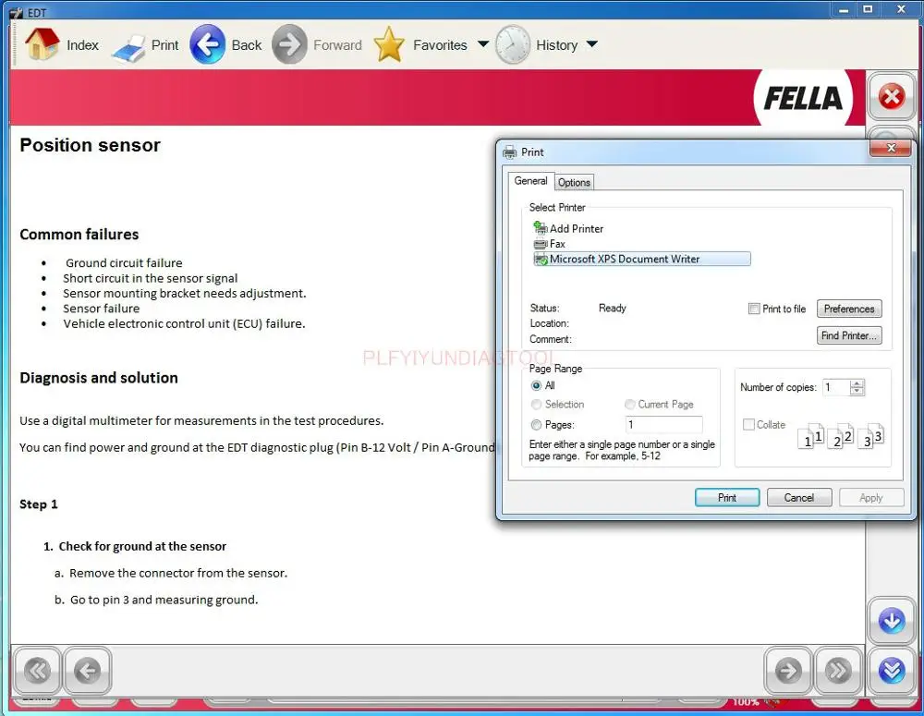The height and width of the screenshot is (716, 924).
Task: Select the Current Page radio option
Action: (x=630, y=405)
